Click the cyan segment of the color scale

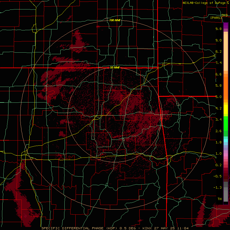pyautogui.click(x=226, y=141)
